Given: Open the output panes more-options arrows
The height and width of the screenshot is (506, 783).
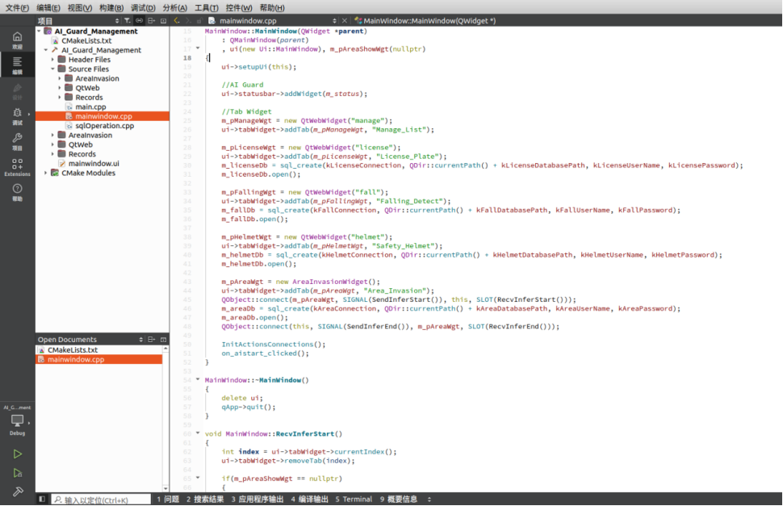Looking at the screenshot, I should (429, 499).
